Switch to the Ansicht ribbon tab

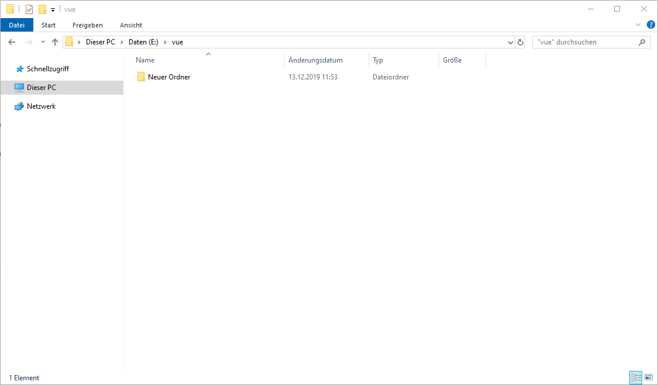click(x=130, y=25)
